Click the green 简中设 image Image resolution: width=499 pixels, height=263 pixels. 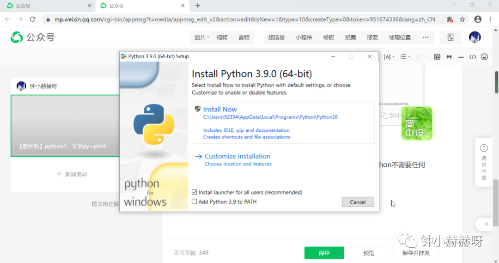click(x=417, y=123)
